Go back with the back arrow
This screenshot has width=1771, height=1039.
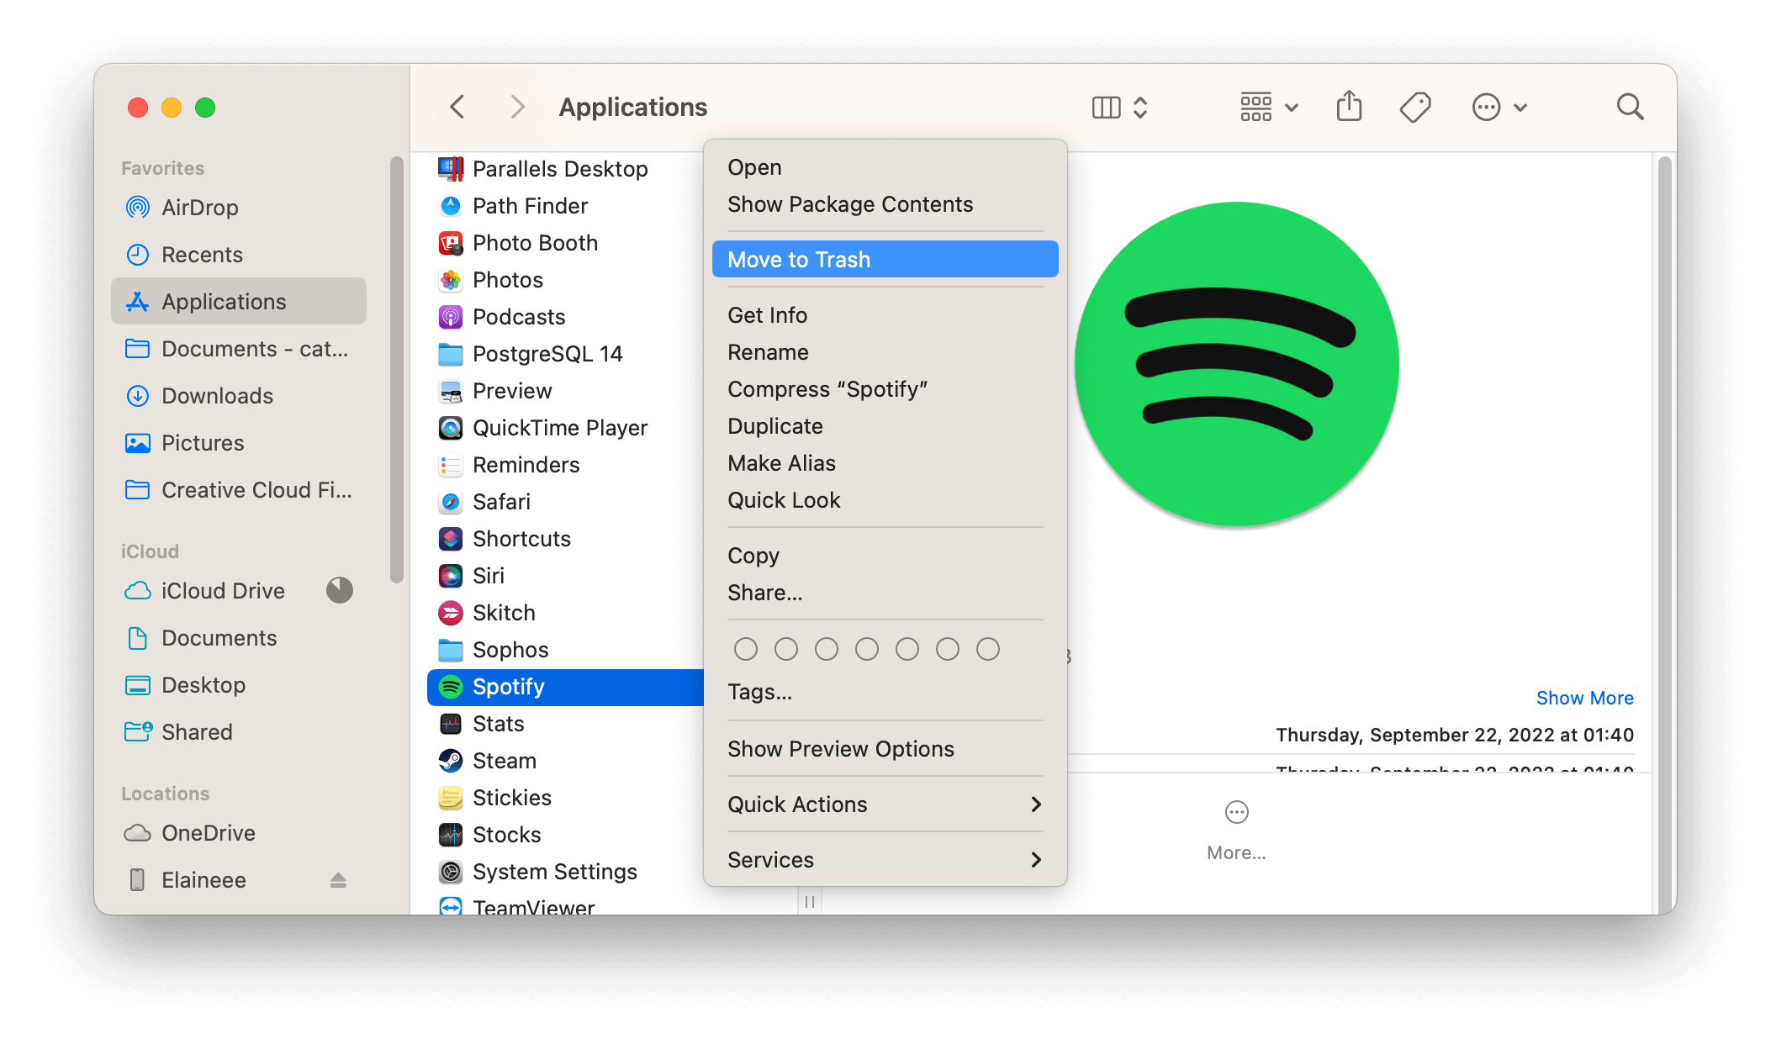(x=457, y=108)
